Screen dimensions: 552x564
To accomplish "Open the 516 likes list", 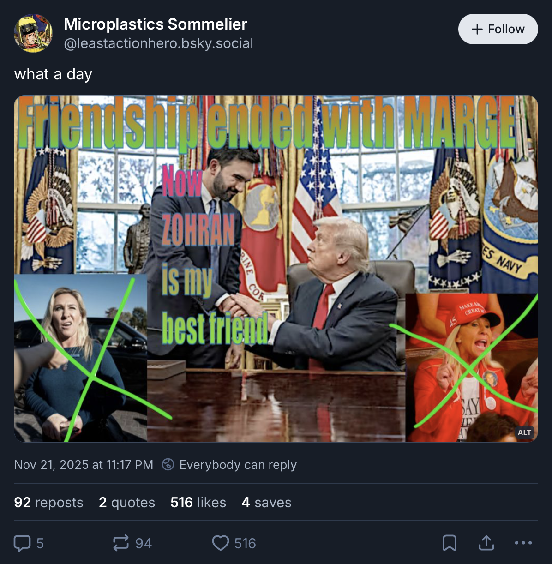I will coord(198,502).
